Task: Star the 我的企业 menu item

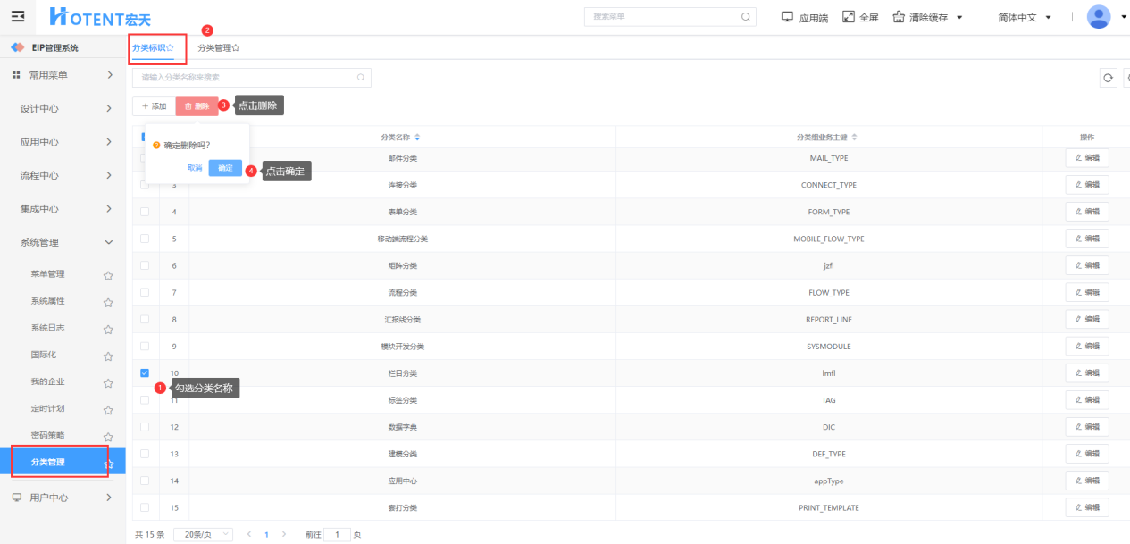Action: [x=108, y=383]
